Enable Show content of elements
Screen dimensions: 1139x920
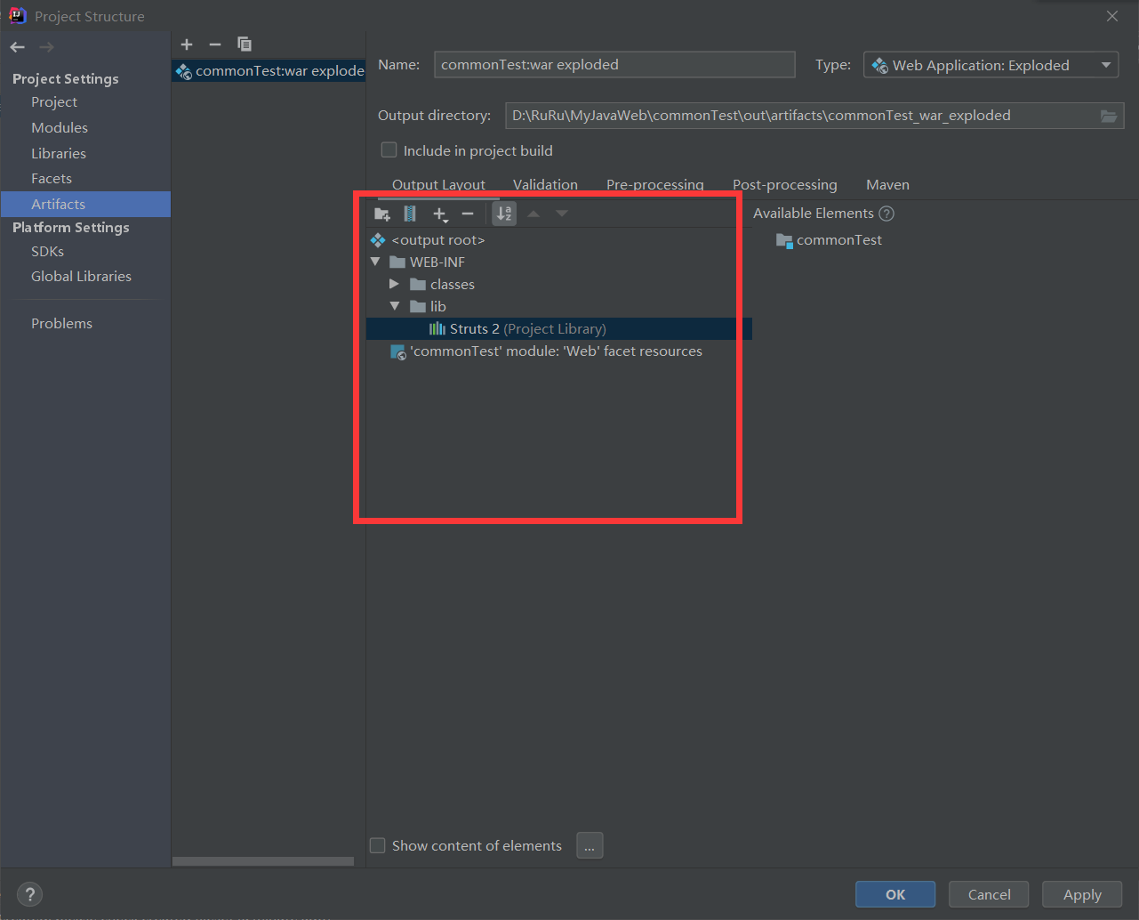[x=378, y=845]
